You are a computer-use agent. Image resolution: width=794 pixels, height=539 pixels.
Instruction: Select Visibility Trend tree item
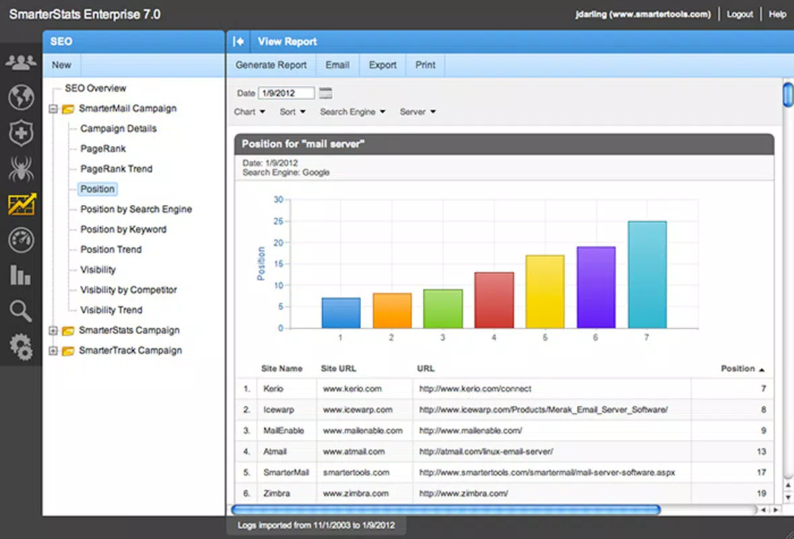point(111,310)
